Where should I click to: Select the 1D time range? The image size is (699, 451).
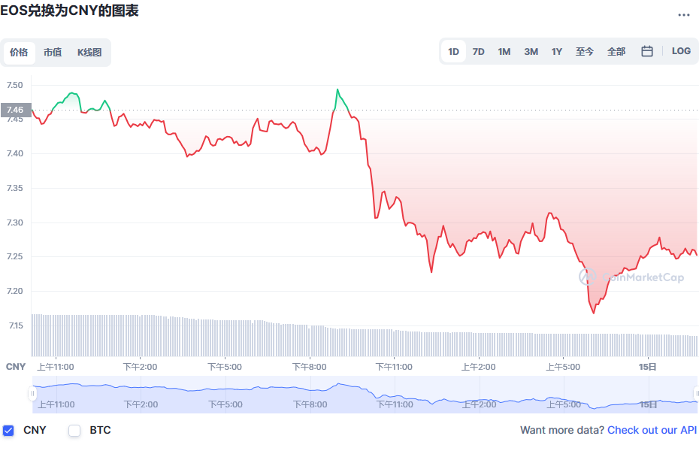click(x=453, y=52)
